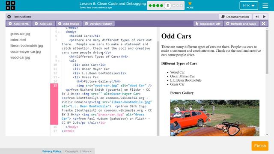Play the instructions audio

click(x=264, y=17)
